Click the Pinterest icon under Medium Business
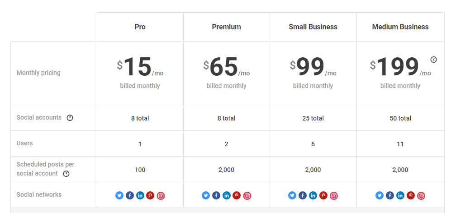Screen dimensions: 451x213 coord(410,195)
